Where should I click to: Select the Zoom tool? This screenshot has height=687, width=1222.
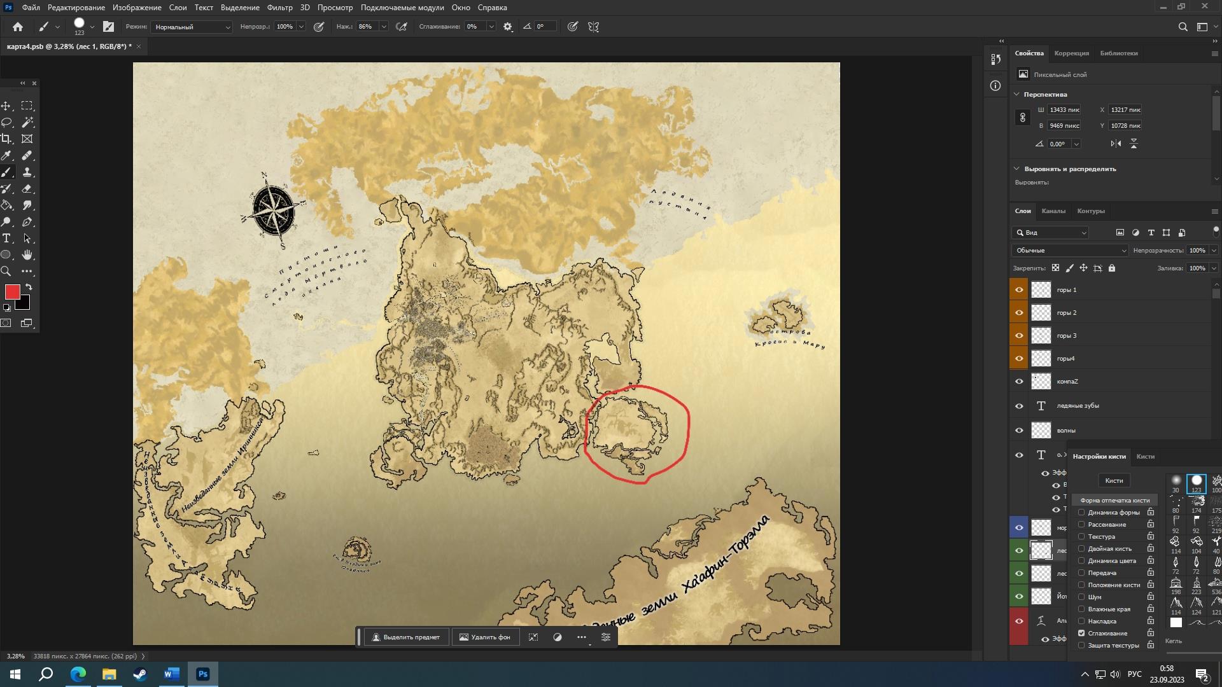coord(6,272)
